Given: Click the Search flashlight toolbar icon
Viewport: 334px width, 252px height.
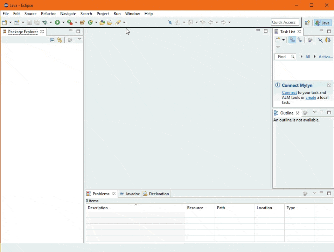Looking at the screenshot, I should point(118,22).
